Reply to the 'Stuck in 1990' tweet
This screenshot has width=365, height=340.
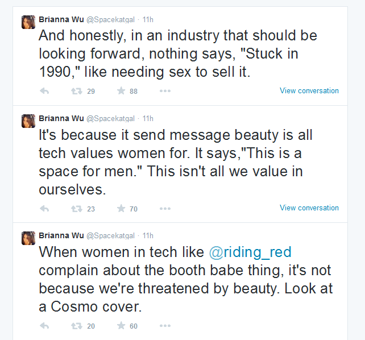click(44, 91)
